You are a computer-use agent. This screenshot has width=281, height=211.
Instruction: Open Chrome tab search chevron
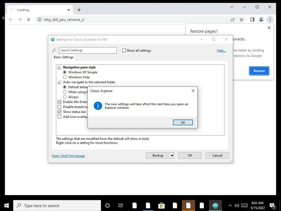(x=232, y=7)
